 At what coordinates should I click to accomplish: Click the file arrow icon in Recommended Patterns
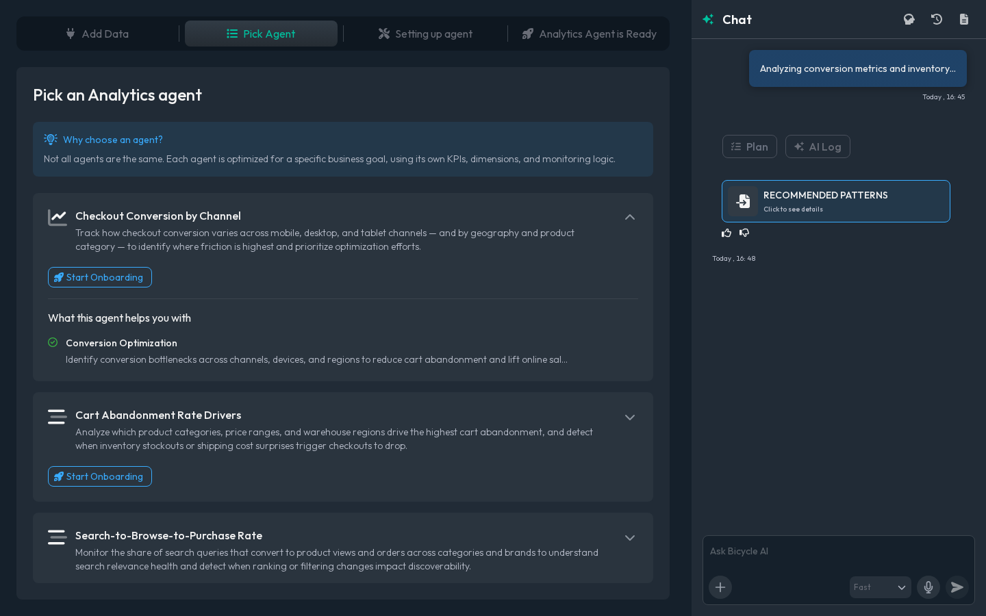point(743,201)
